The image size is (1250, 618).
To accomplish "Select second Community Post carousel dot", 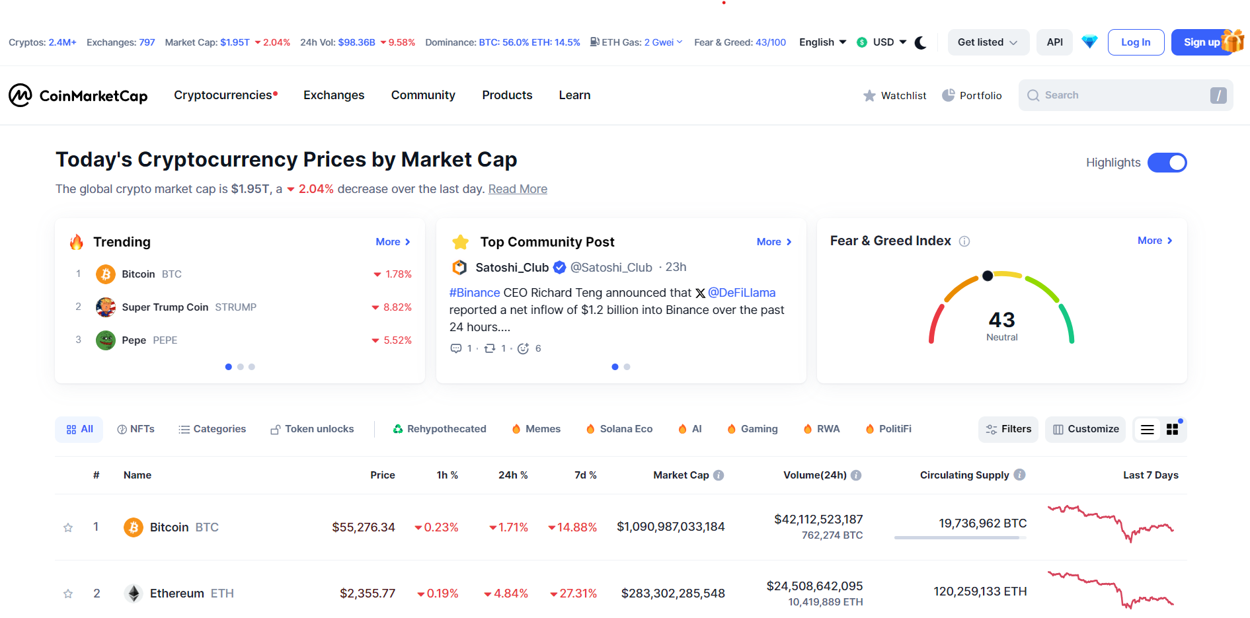I will pos(627,367).
